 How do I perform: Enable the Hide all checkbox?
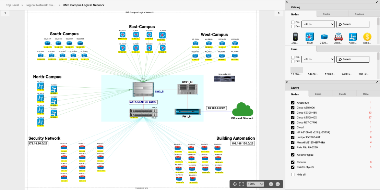point(293,175)
